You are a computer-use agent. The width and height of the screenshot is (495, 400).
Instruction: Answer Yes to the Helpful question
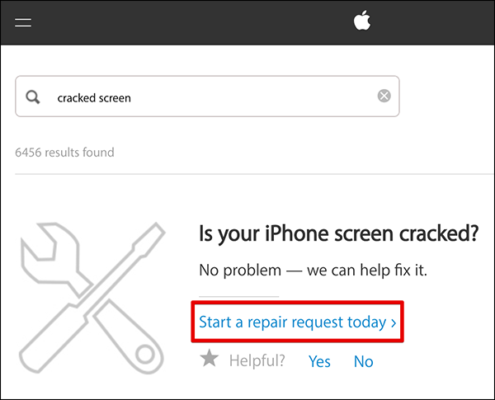(x=319, y=361)
